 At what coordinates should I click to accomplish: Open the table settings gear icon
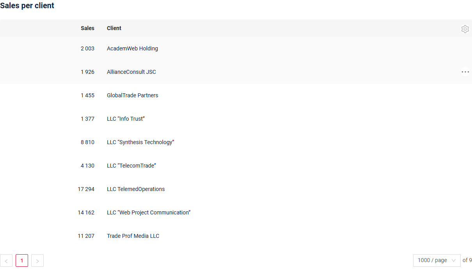[x=465, y=29]
